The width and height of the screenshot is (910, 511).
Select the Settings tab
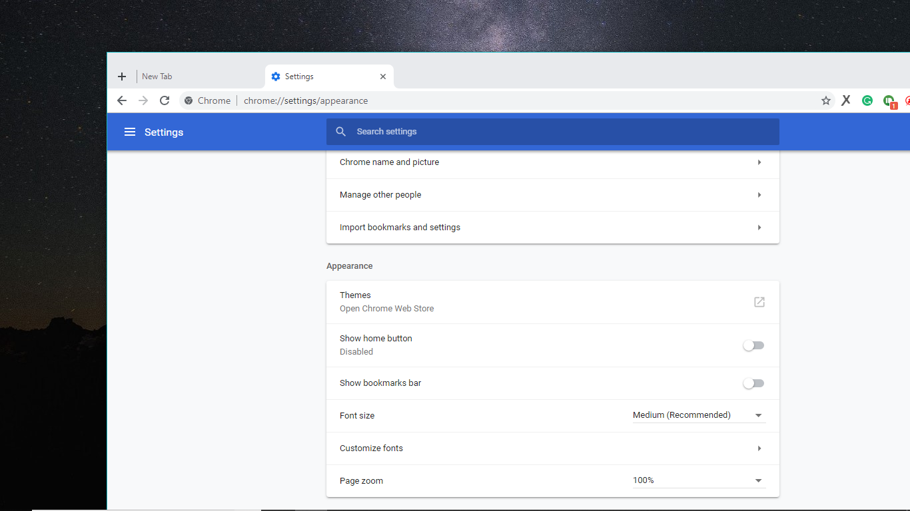click(x=329, y=77)
